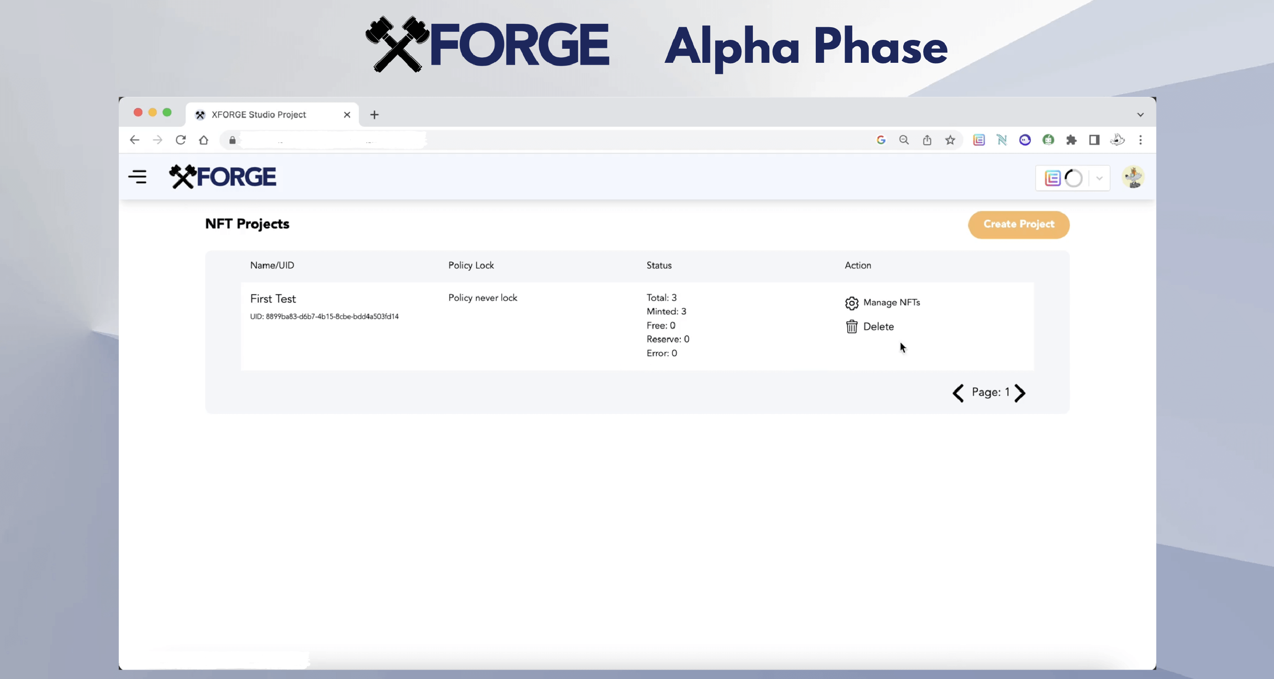Bookmark this page with the star icon

(950, 140)
